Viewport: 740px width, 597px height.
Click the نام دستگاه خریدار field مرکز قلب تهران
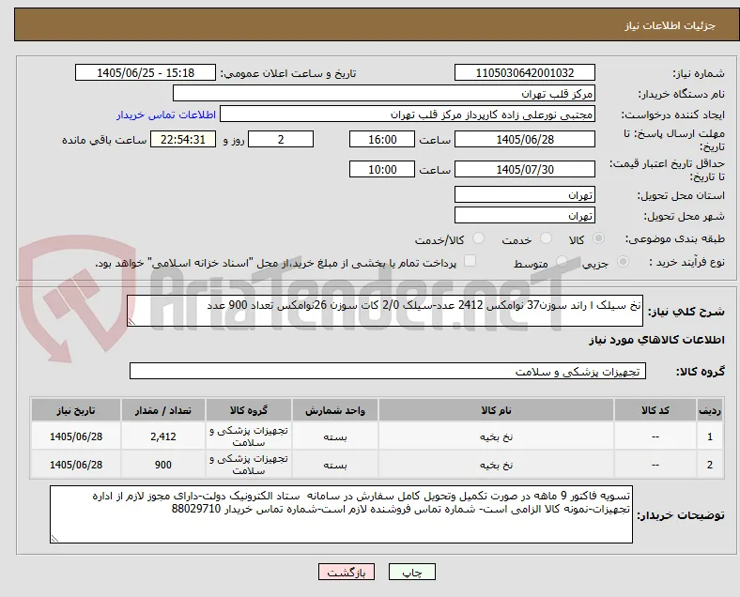(384, 93)
